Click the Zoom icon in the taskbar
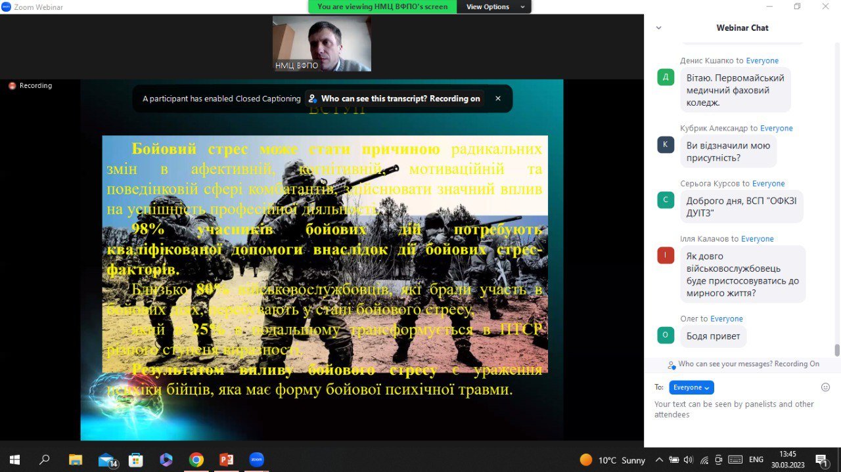Image resolution: width=841 pixels, height=472 pixels. tap(256, 460)
